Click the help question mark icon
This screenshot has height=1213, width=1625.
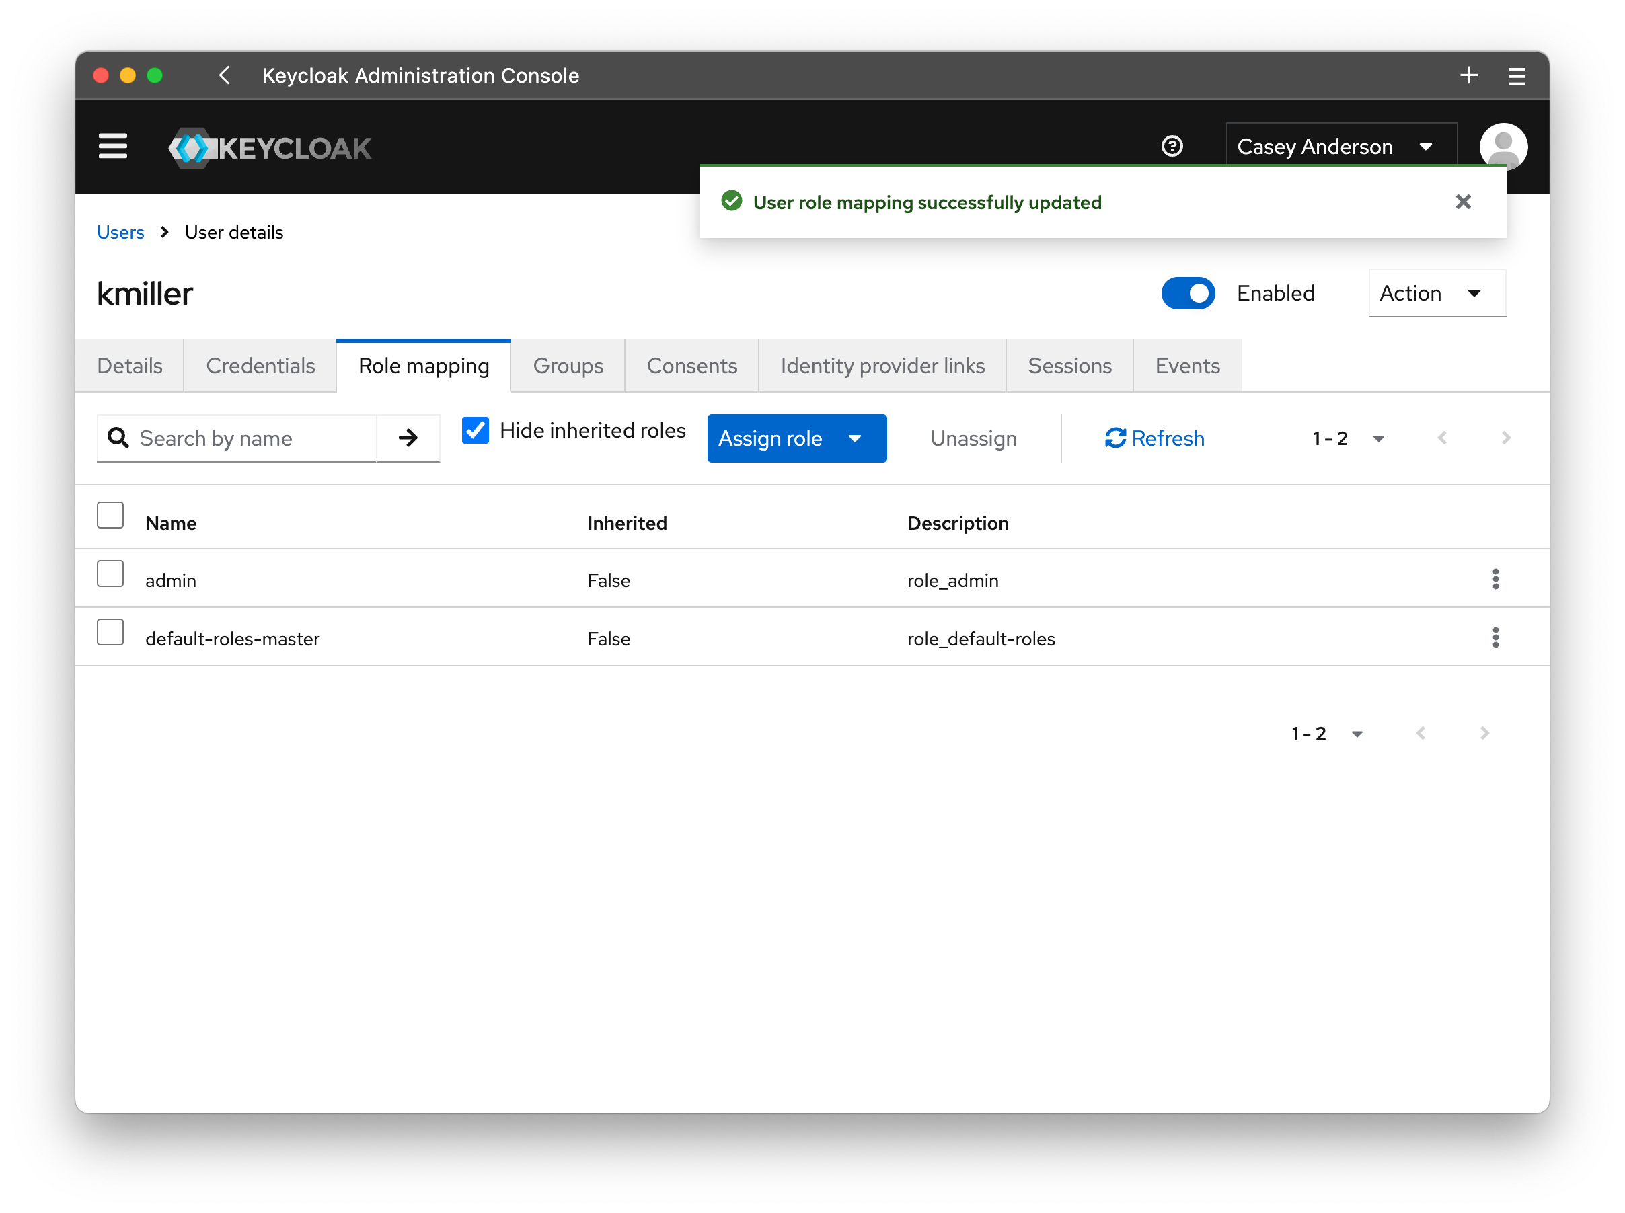point(1171,146)
